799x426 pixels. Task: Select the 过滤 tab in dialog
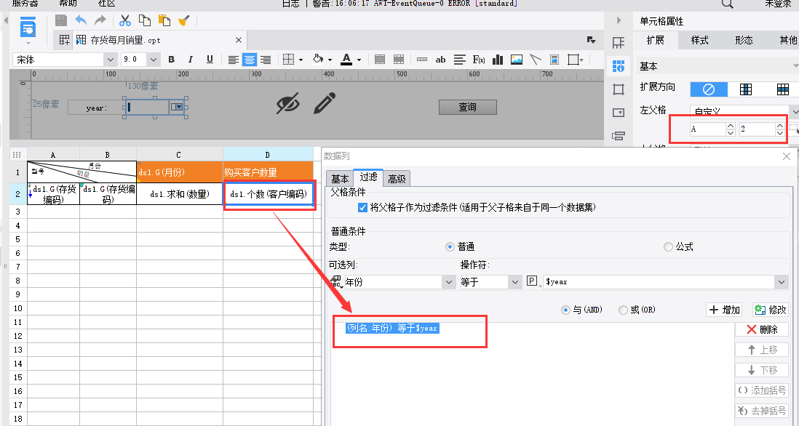click(368, 177)
